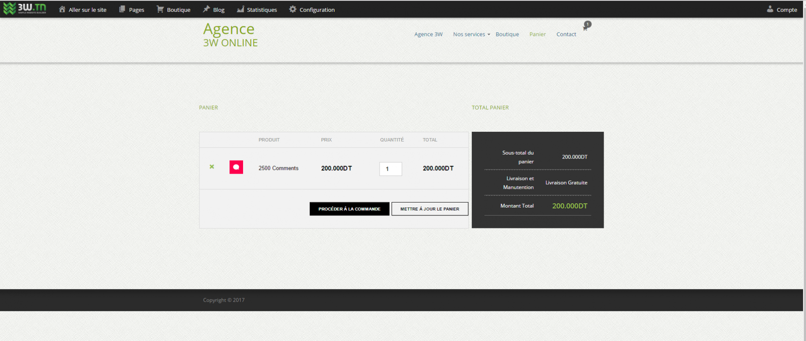Go to Agence 3W nav link
The image size is (806, 341).
click(x=428, y=34)
